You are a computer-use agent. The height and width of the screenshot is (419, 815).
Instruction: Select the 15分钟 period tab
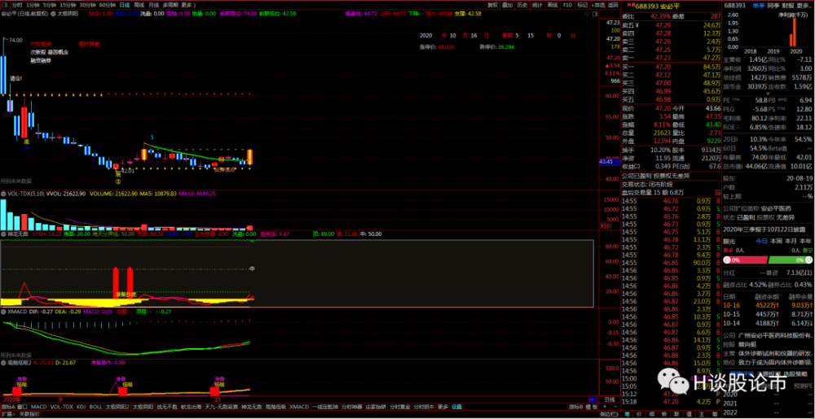[x=68, y=5]
